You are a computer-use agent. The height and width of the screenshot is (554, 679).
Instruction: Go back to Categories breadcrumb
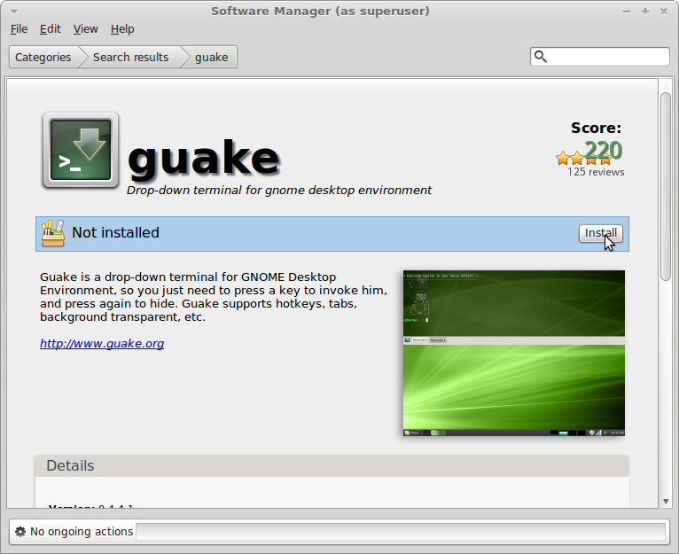[43, 58]
